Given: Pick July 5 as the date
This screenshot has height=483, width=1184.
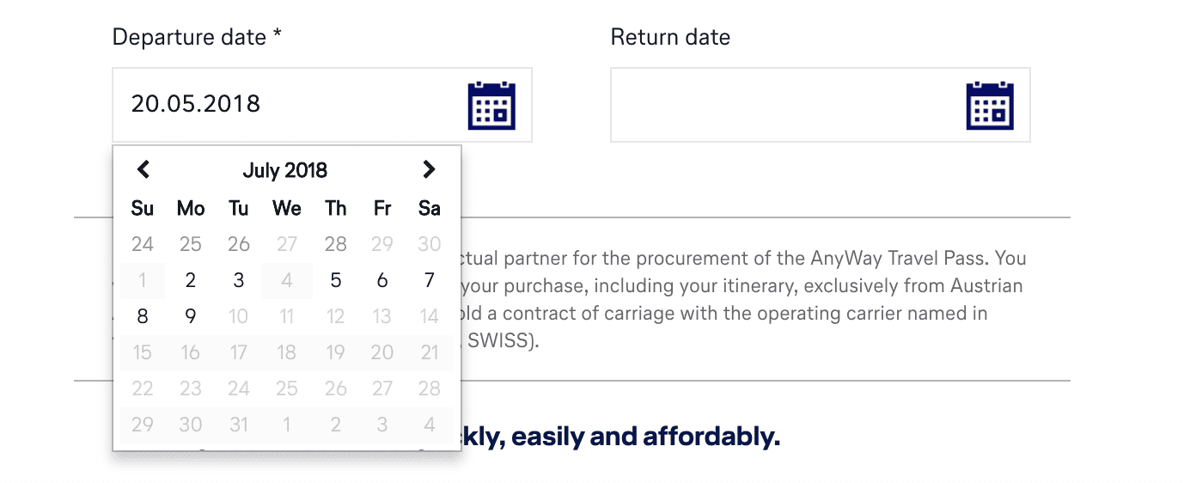Looking at the screenshot, I should pos(335,280).
